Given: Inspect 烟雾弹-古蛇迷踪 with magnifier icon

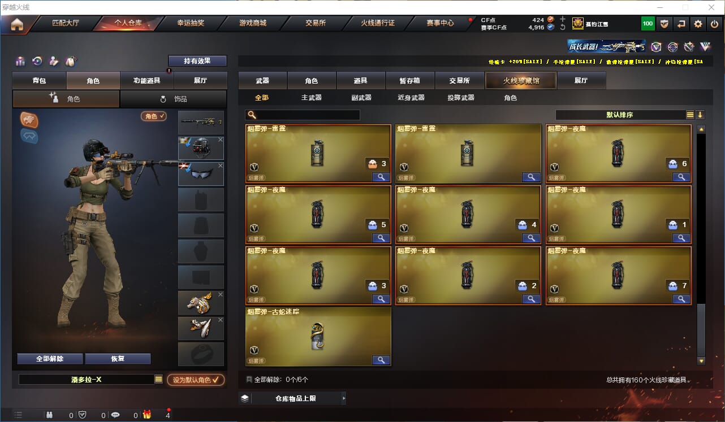Looking at the screenshot, I should click(x=381, y=360).
